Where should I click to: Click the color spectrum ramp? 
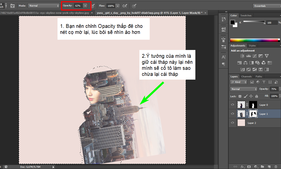[255, 40]
